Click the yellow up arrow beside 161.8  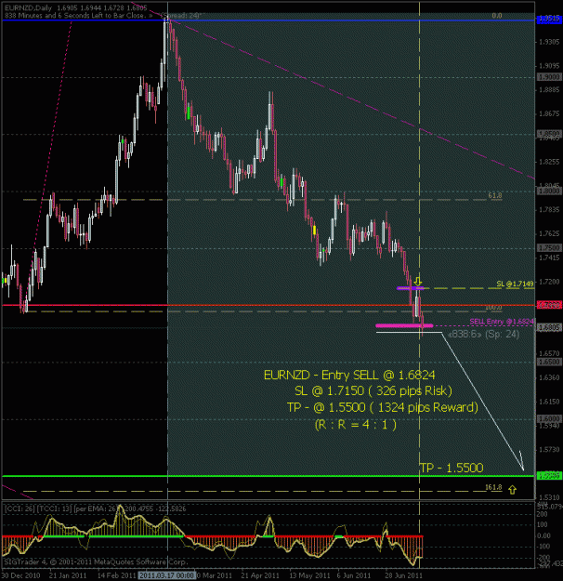(x=512, y=490)
